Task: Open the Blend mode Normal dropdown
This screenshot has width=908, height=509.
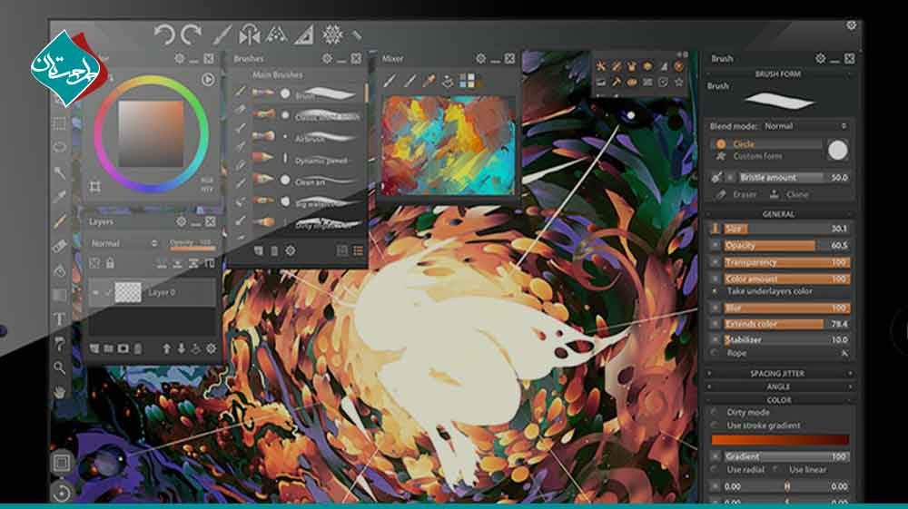Action: 805,126
